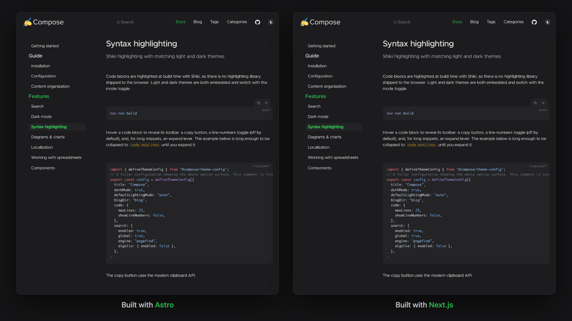Open the Categories nav item in Astro panel
This screenshot has height=321, width=572.
[x=237, y=22]
